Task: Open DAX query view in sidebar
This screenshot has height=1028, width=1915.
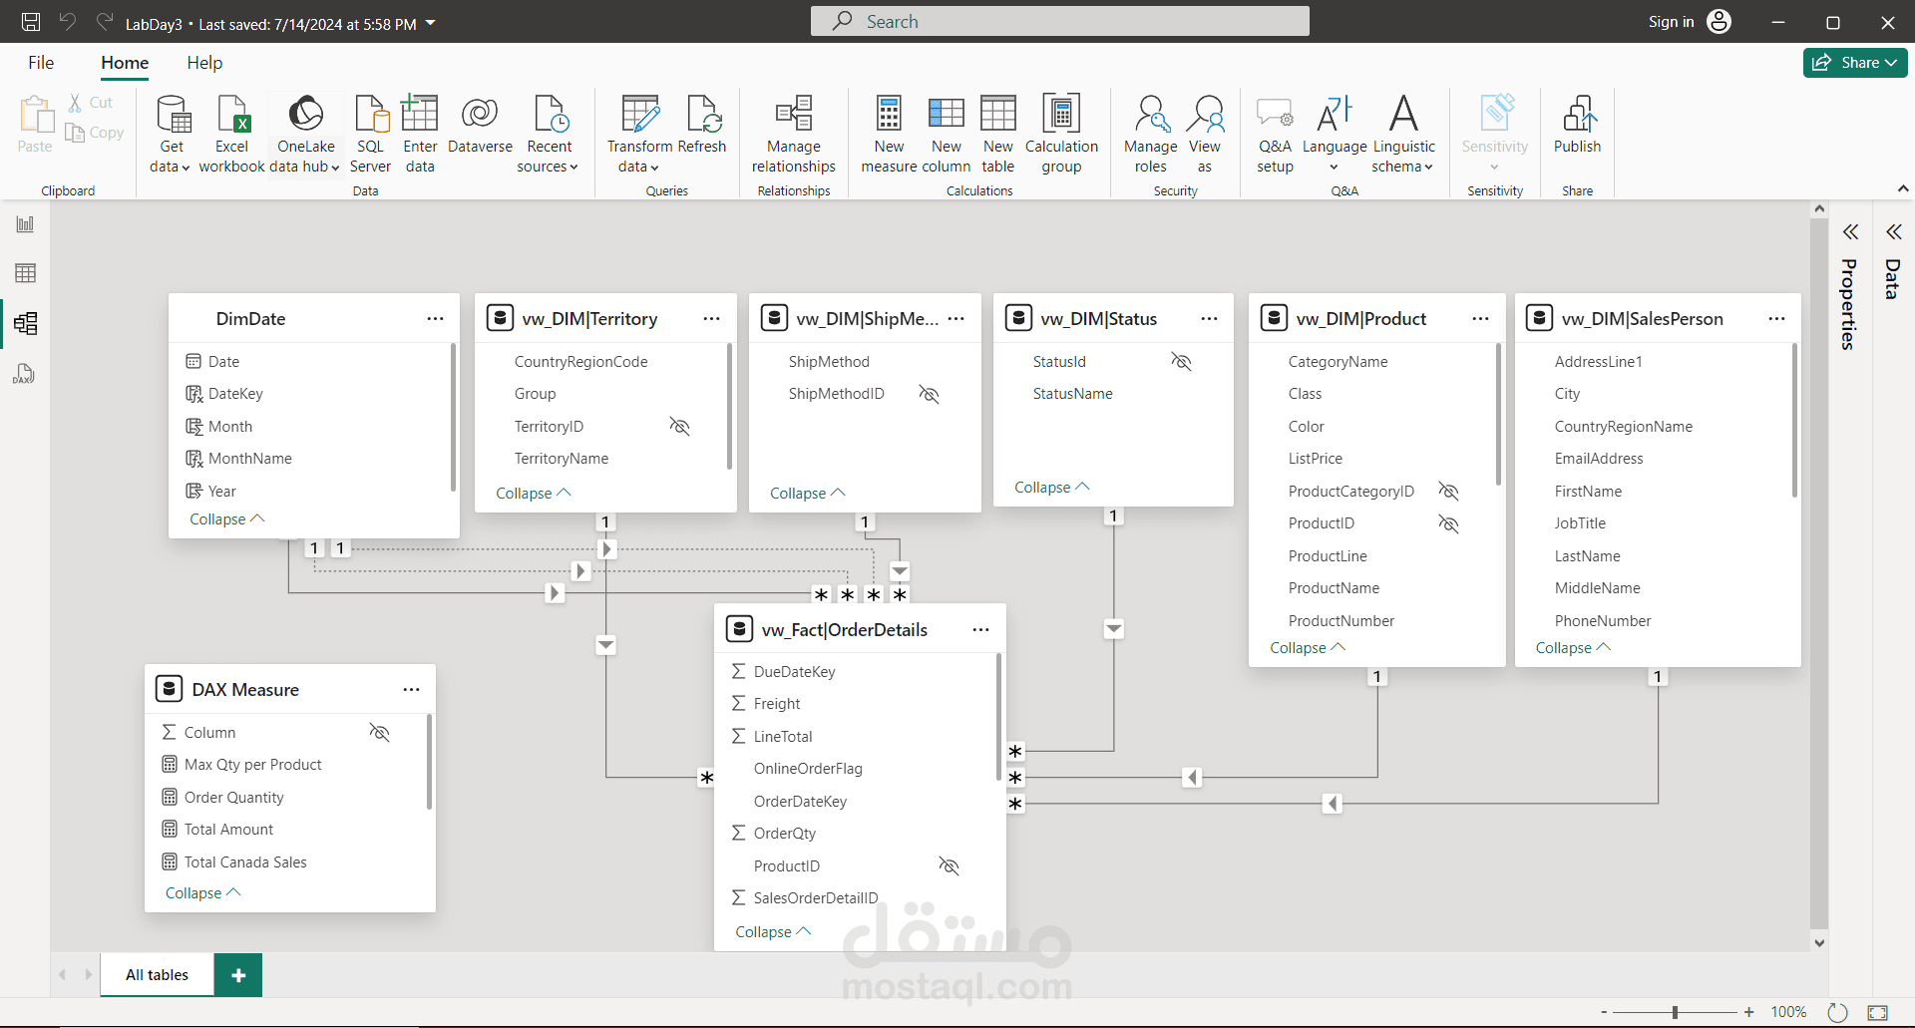Action: (25, 374)
